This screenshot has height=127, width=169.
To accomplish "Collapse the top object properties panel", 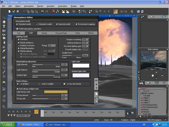I will (167, 20).
